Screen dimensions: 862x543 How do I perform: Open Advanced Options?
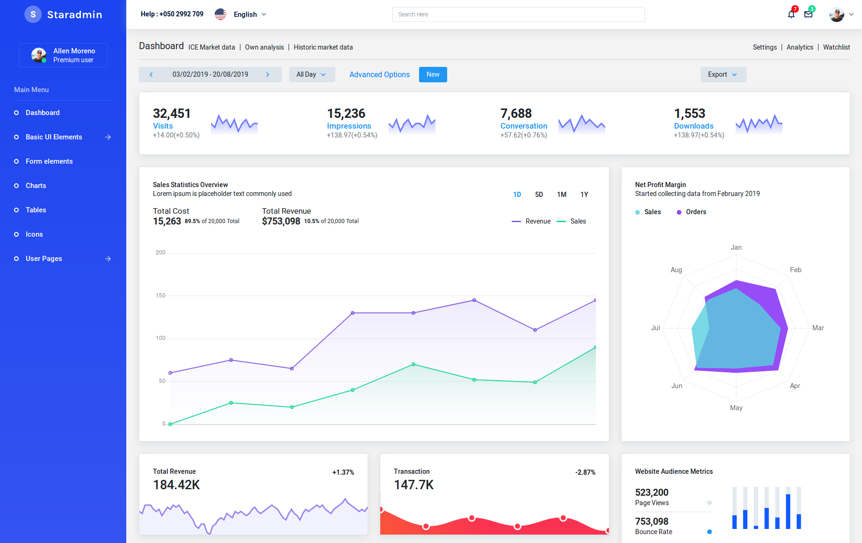point(379,74)
